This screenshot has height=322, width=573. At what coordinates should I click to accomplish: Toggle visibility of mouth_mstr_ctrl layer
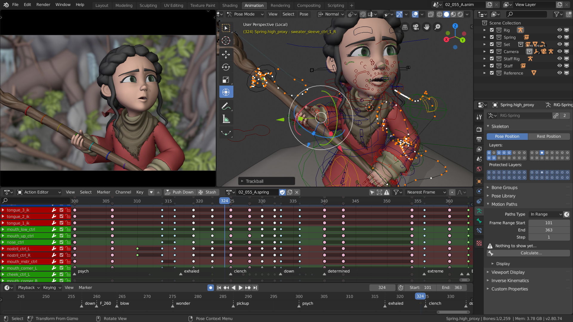pyautogui.click(x=61, y=261)
